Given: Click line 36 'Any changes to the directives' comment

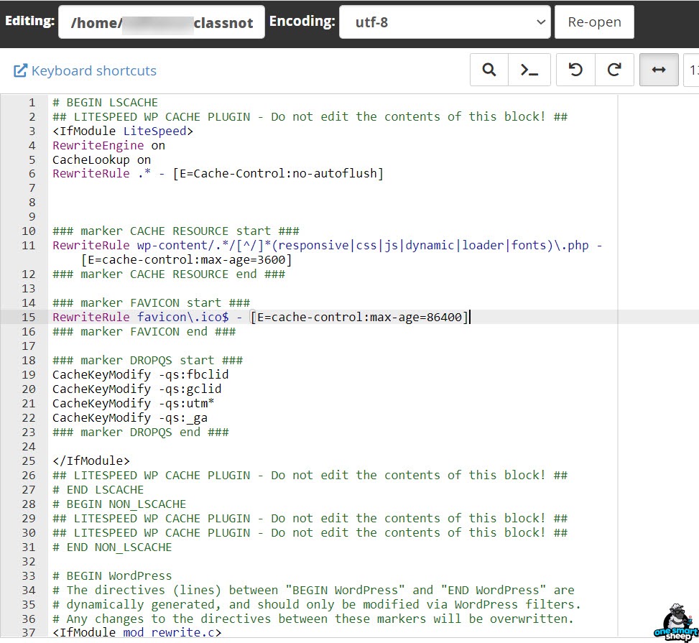Looking at the screenshot, I should (x=313, y=619).
